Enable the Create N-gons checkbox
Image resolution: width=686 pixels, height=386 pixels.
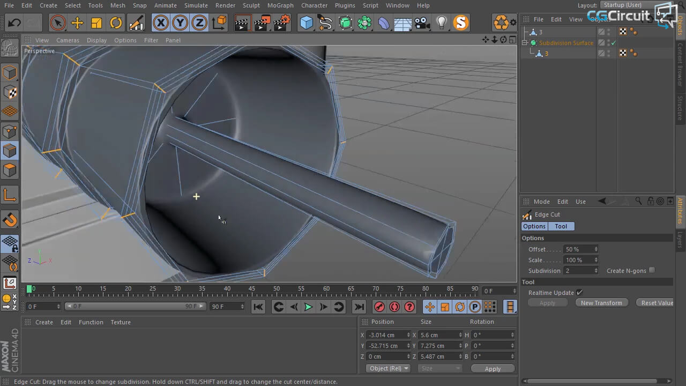[652, 270]
